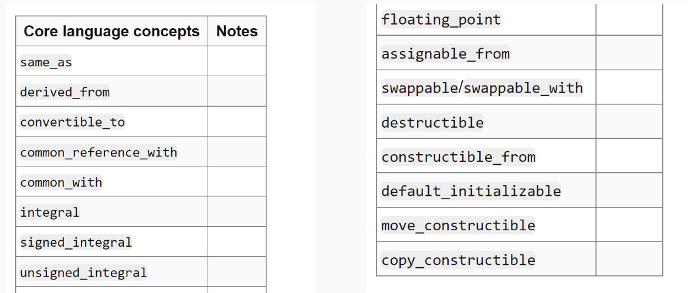Select the default_initializable entry
This screenshot has width=688, height=293.
coord(471,191)
